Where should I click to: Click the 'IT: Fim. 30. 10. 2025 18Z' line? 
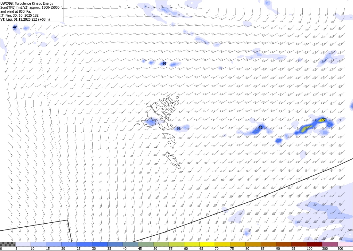[20, 15]
